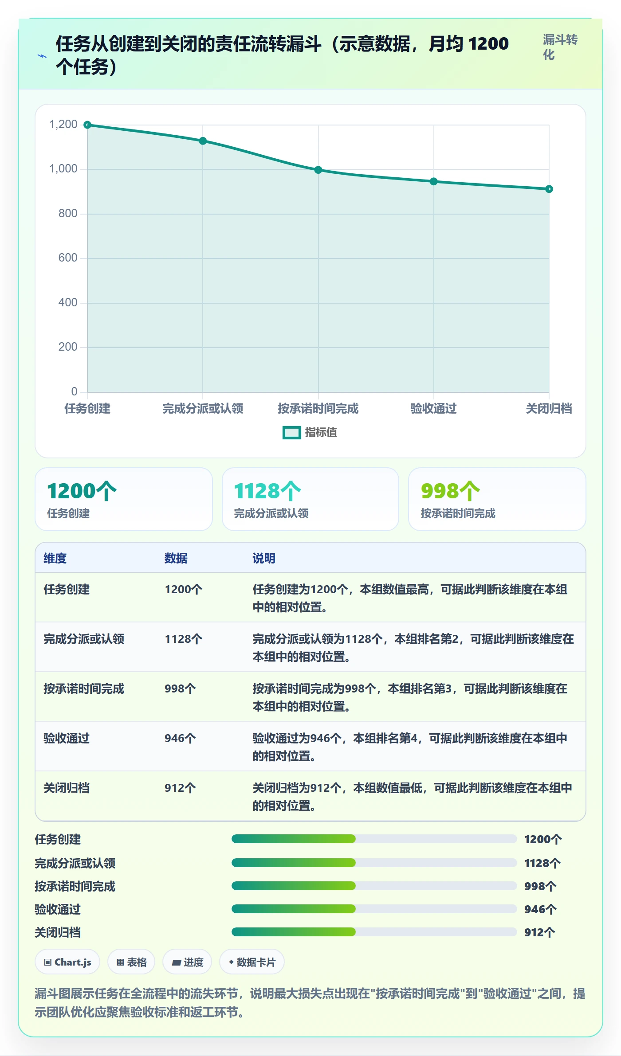
Task: Click the 关闭归档 progress bar
Action: 374,932
